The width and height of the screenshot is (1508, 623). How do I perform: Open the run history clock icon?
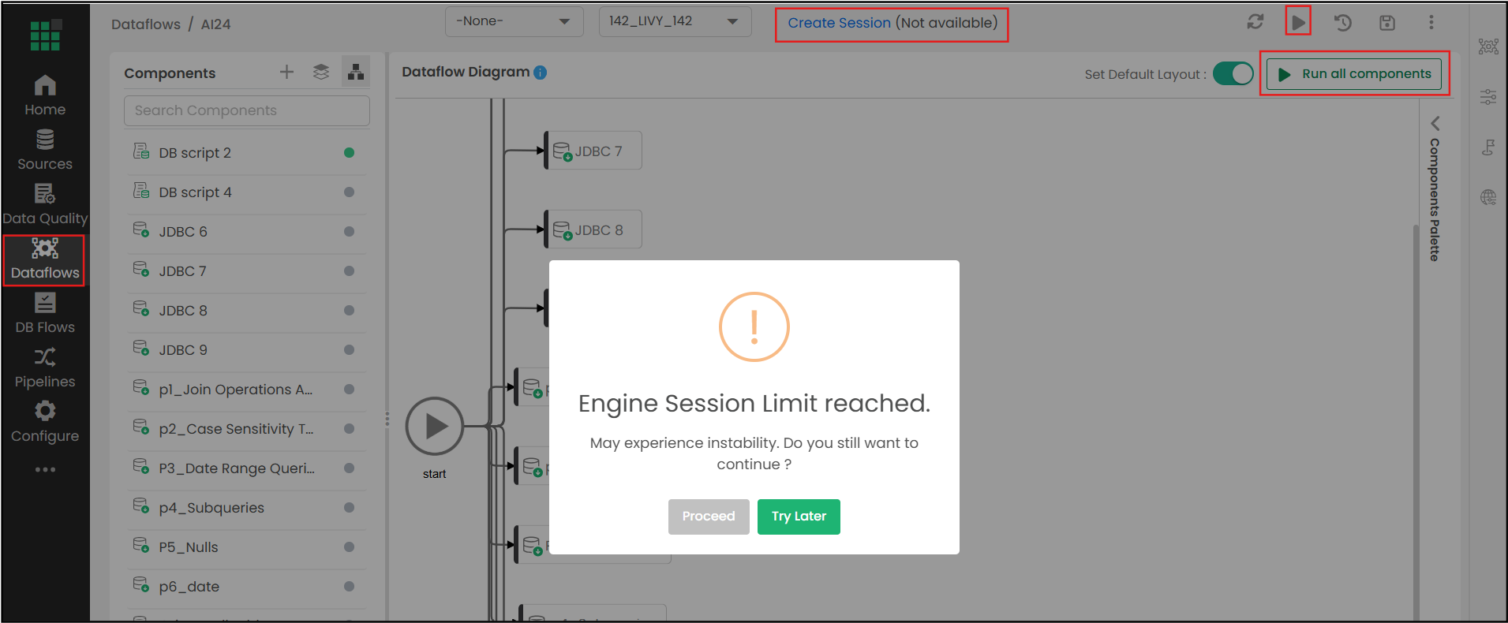click(1342, 23)
